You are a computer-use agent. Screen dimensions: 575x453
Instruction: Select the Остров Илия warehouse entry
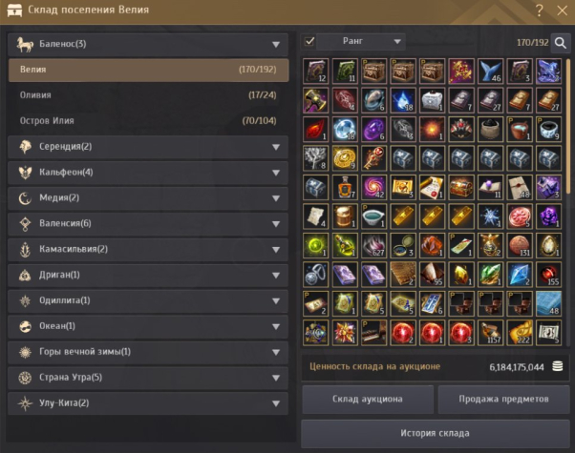tap(148, 121)
